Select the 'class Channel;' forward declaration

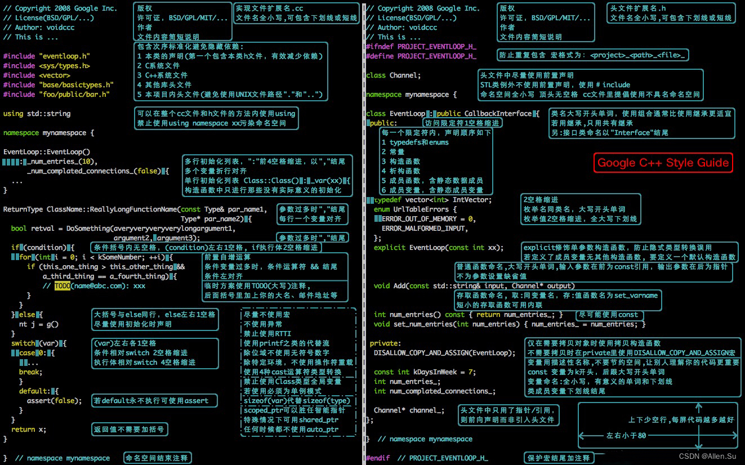click(x=393, y=75)
